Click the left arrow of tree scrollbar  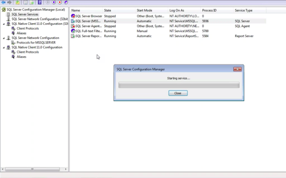coord(3,169)
